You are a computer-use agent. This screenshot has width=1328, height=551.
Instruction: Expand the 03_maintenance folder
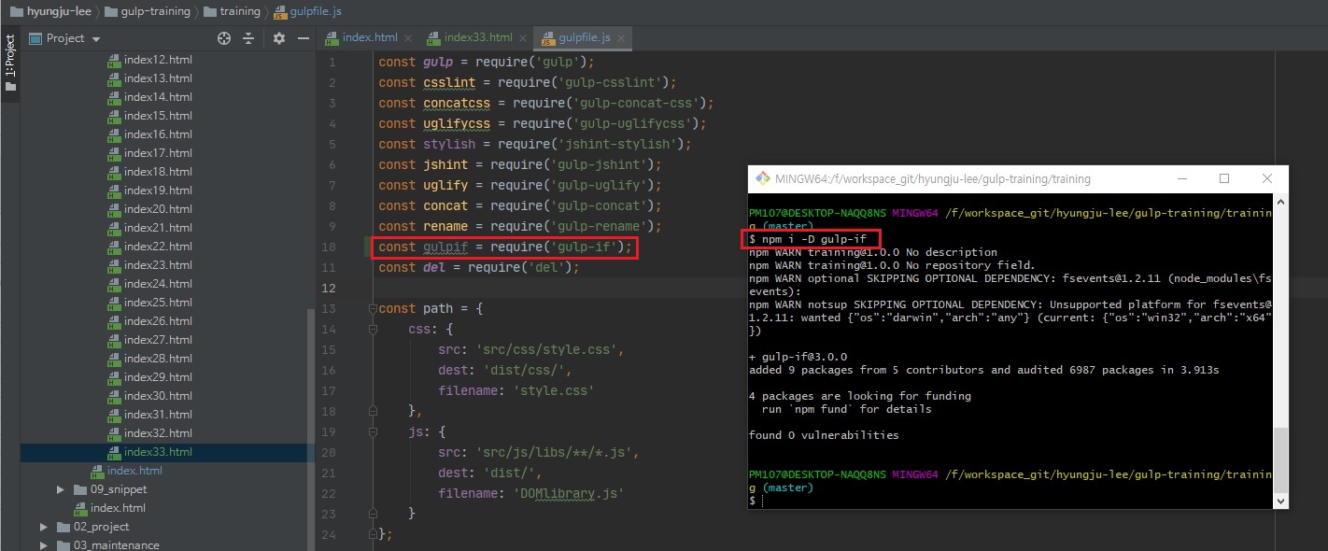43,545
